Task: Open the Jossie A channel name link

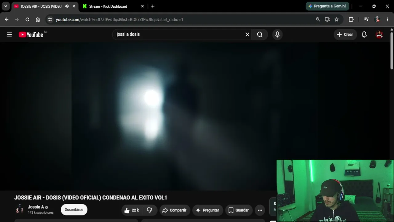Action: [x=36, y=207]
